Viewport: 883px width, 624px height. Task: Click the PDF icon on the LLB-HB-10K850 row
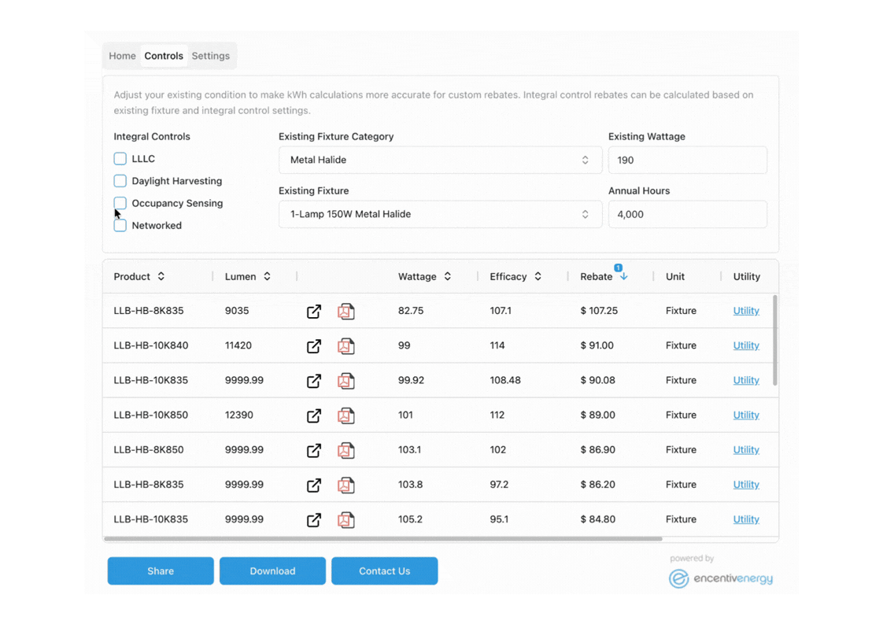pyautogui.click(x=346, y=415)
